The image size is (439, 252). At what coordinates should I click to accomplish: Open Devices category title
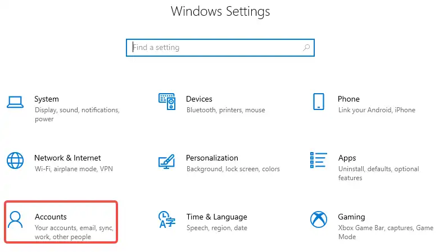(199, 99)
